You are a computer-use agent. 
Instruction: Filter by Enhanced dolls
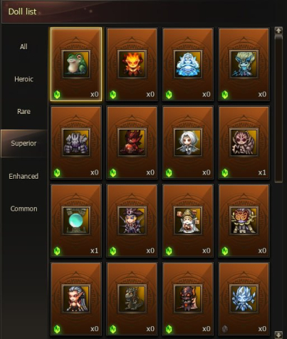coord(24,176)
